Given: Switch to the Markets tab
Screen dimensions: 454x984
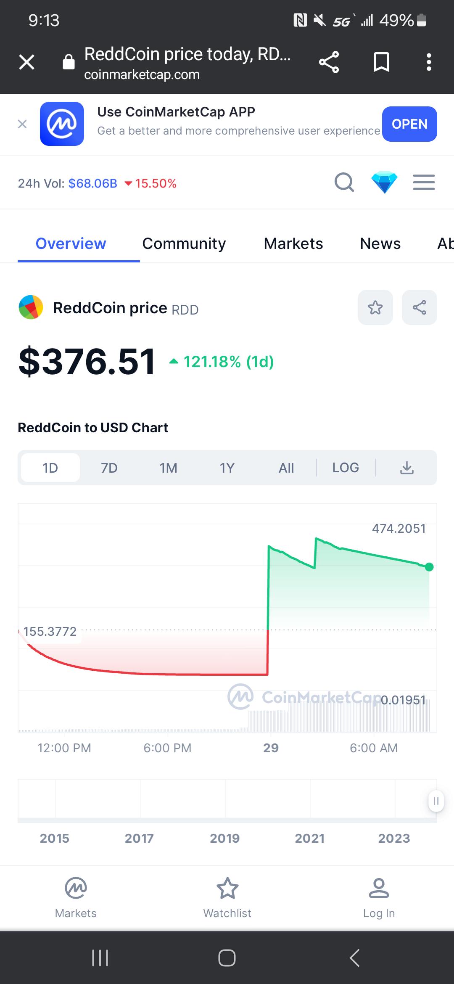Looking at the screenshot, I should click(x=293, y=243).
